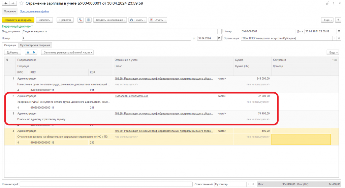Open the Дт/Кт postings icon in toolbar
This screenshot has width=345, height=188.
click(x=81, y=20)
